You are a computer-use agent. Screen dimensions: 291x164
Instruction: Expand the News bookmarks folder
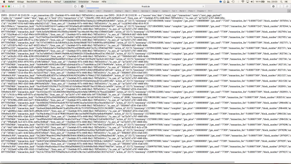click(x=82, y=11)
